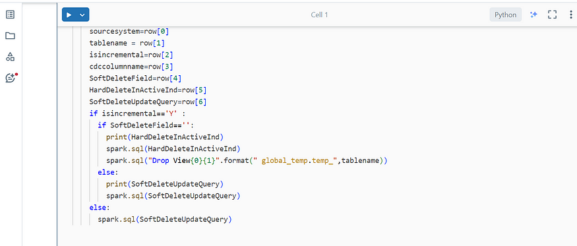Click the print(HardDeleteInActiveInd) line
577x246 pixels.
[x=165, y=137]
